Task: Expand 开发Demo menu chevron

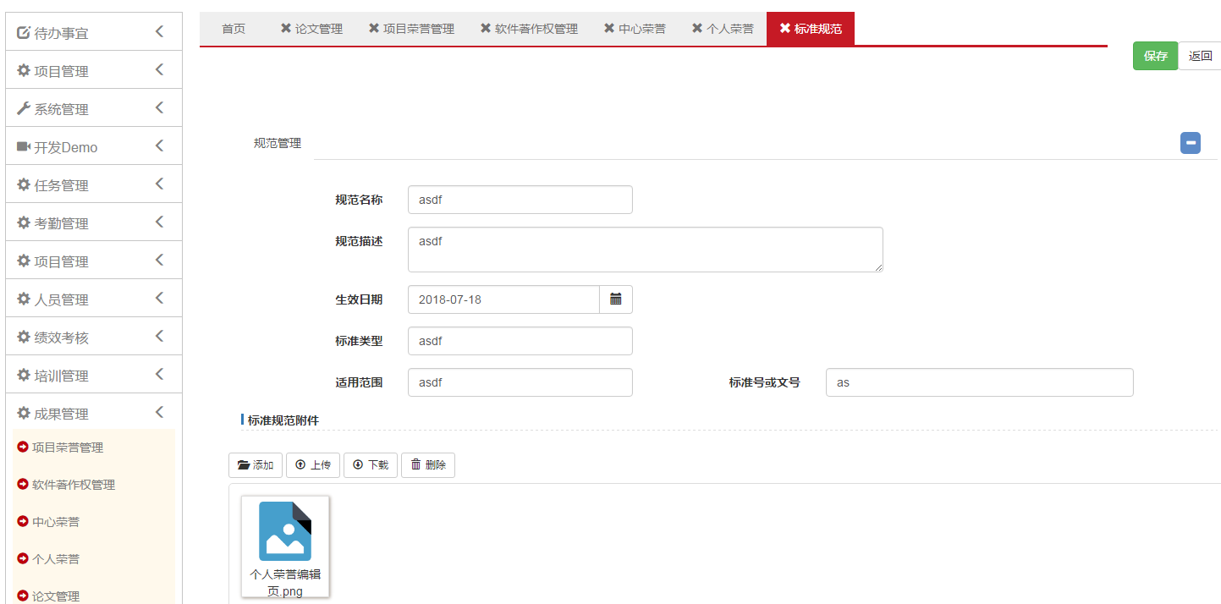Action: pyautogui.click(x=159, y=146)
